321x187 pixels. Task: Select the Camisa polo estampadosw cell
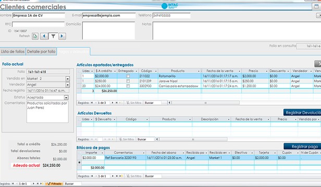(180, 86)
